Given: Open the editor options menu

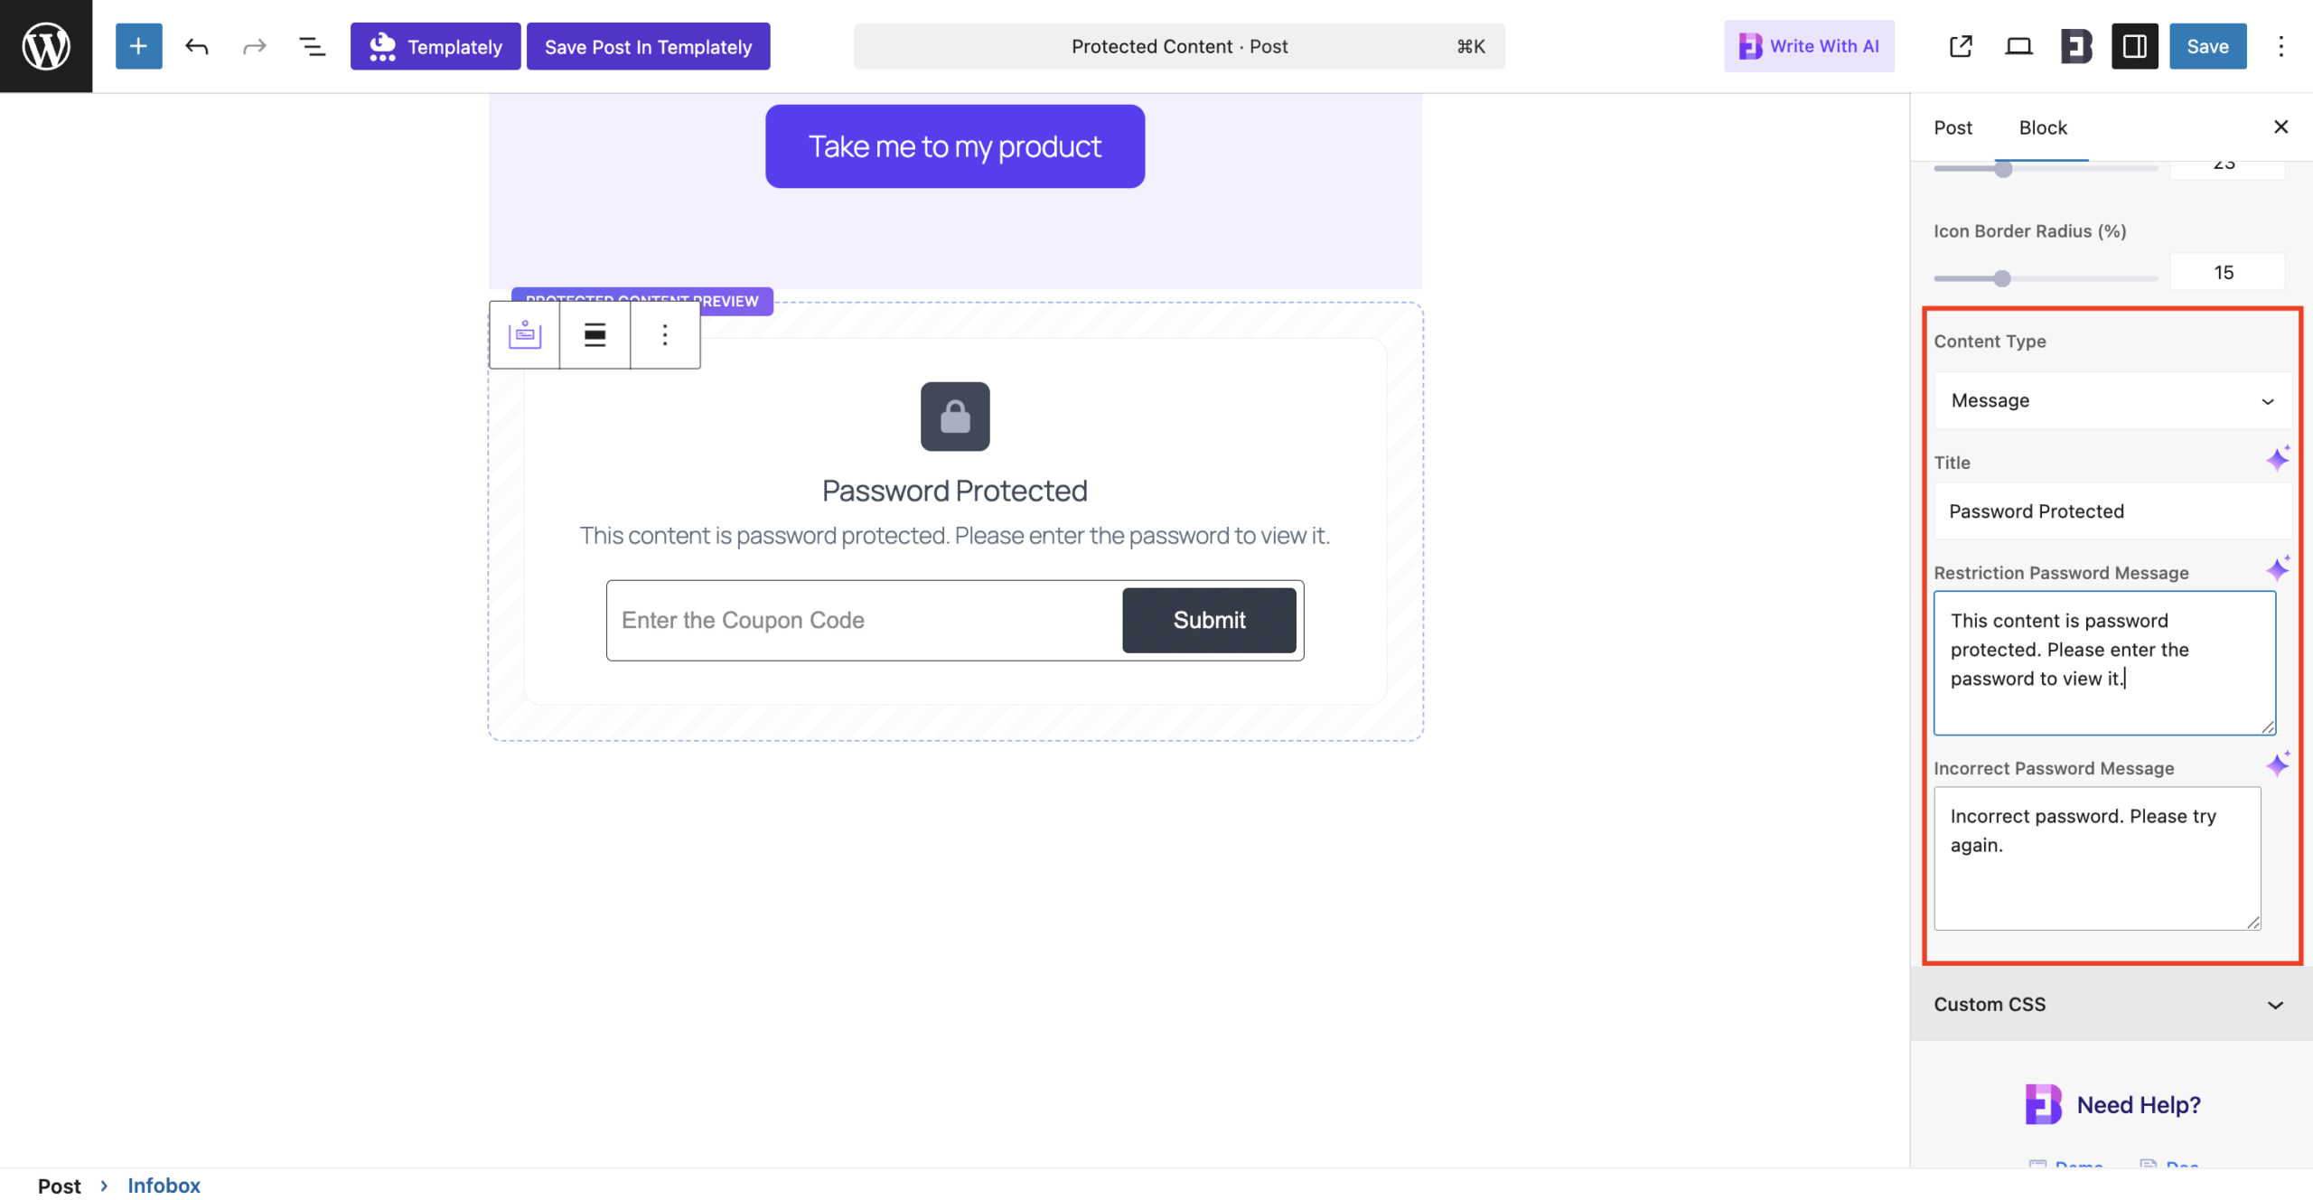Looking at the screenshot, I should click(x=2280, y=46).
